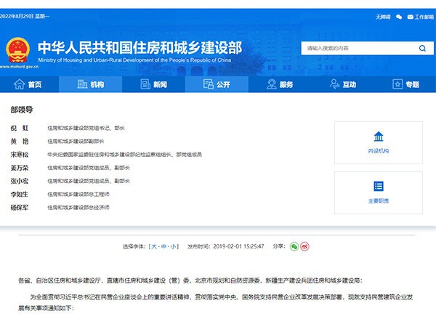Viewport: 436px width, 327px height.
Task: Open the 互动 navigation tab
Action: point(343,84)
